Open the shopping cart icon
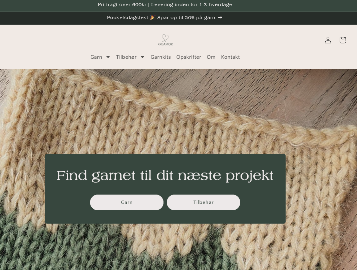Viewport: 357px width, 270px height. [x=343, y=40]
